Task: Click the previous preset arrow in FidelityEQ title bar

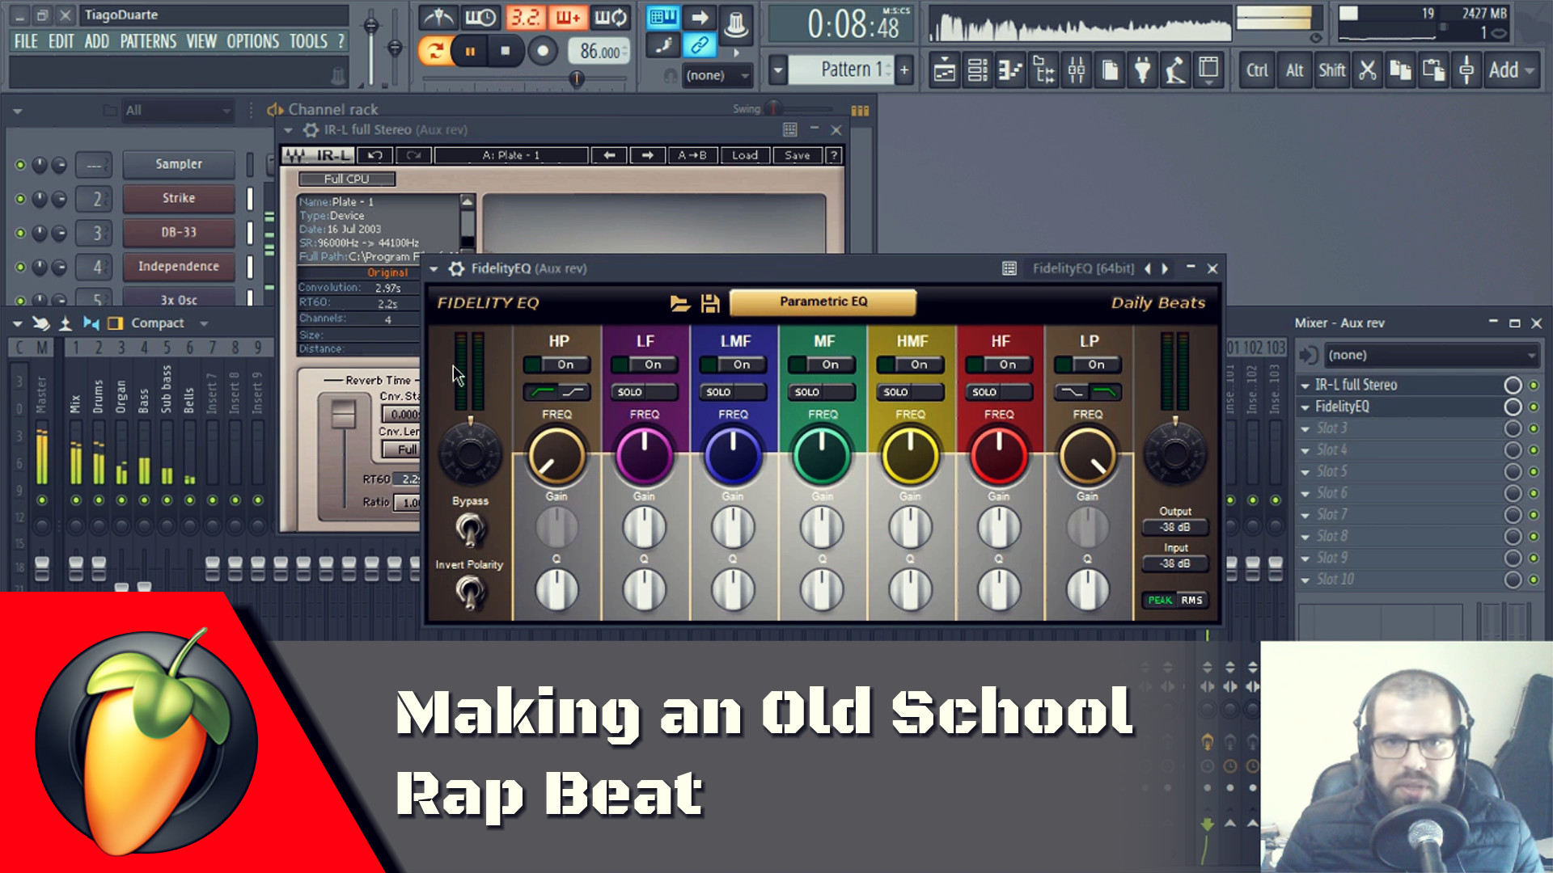Action: 1147,268
